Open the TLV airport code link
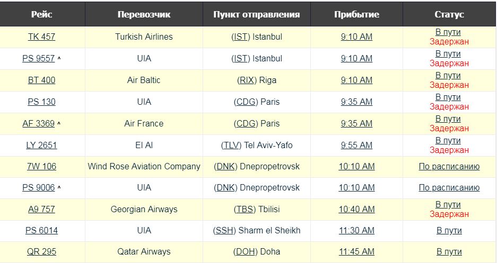 (231, 145)
